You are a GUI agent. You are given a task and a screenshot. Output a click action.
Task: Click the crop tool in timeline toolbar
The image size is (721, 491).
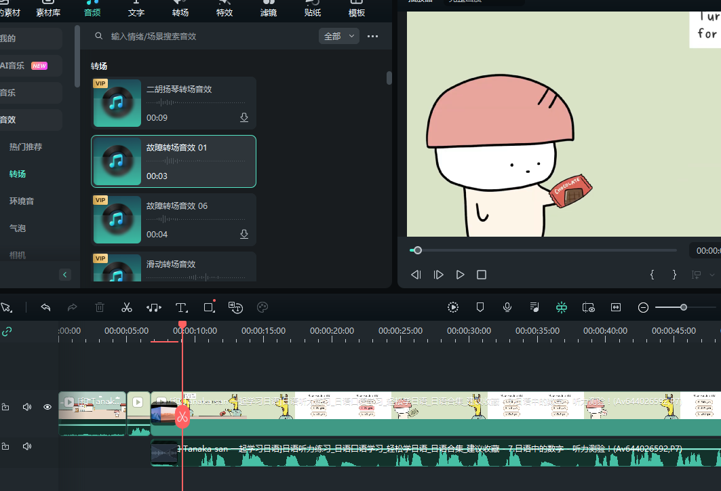tap(209, 307)
